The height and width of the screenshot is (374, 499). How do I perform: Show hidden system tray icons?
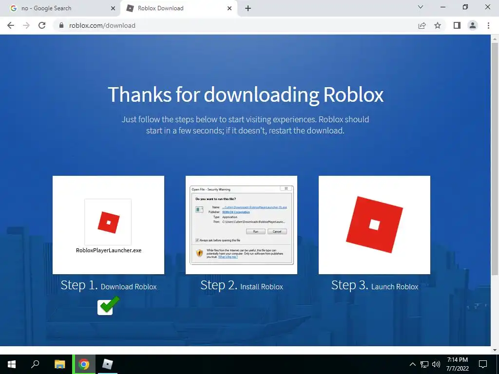(412, 364)
